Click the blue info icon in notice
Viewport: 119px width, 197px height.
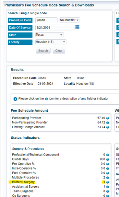tap(15, 99)
